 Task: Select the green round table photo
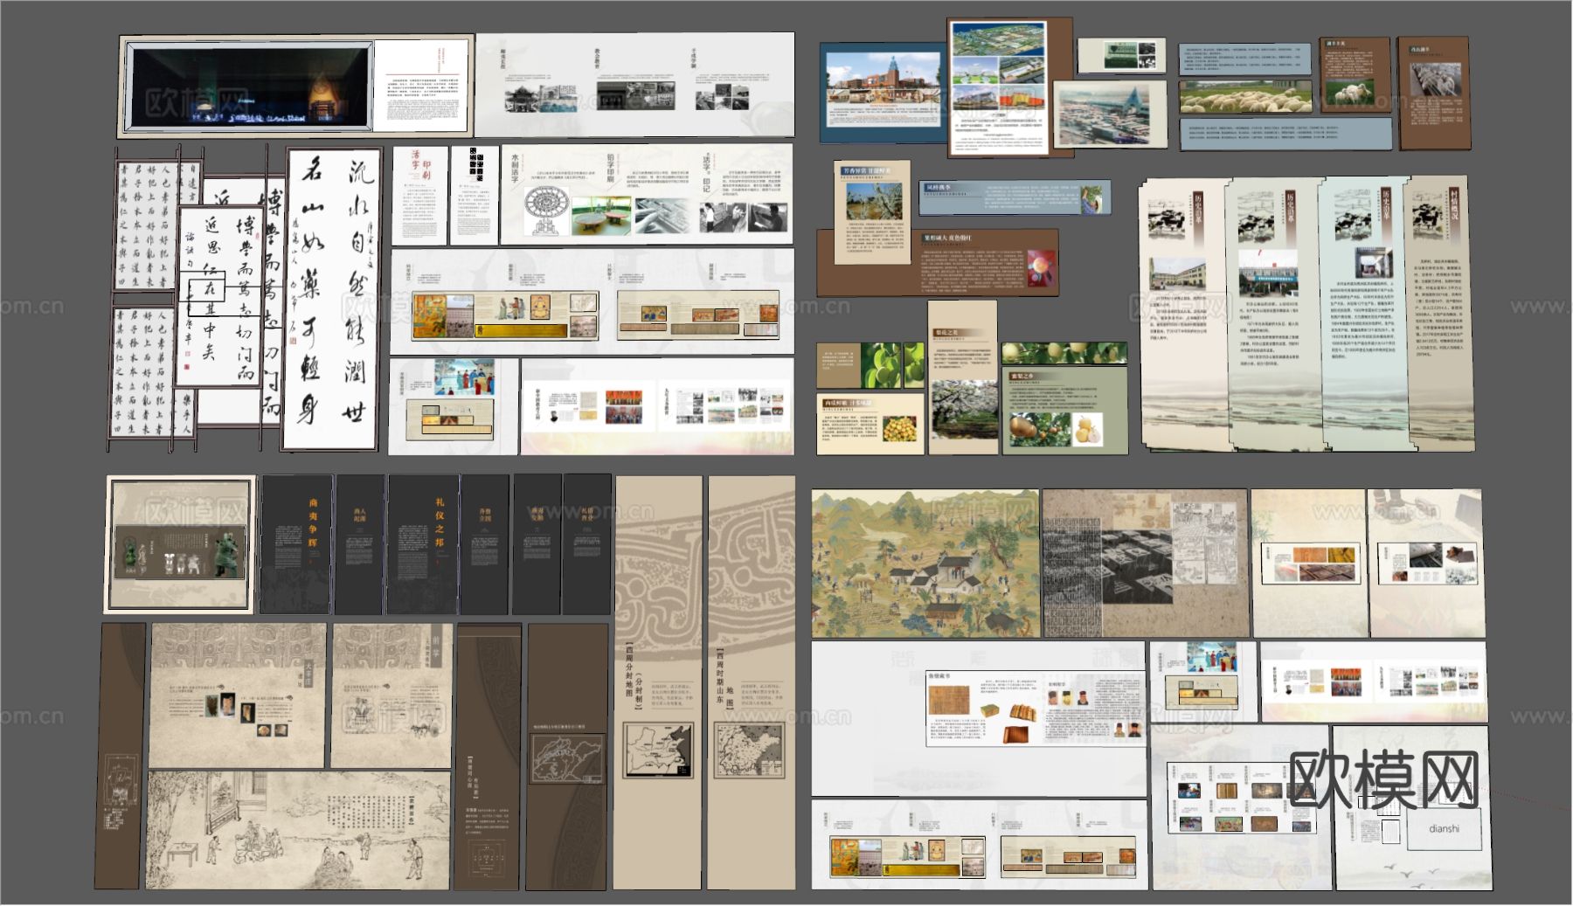pyautogui.click(x=601, y=216)
